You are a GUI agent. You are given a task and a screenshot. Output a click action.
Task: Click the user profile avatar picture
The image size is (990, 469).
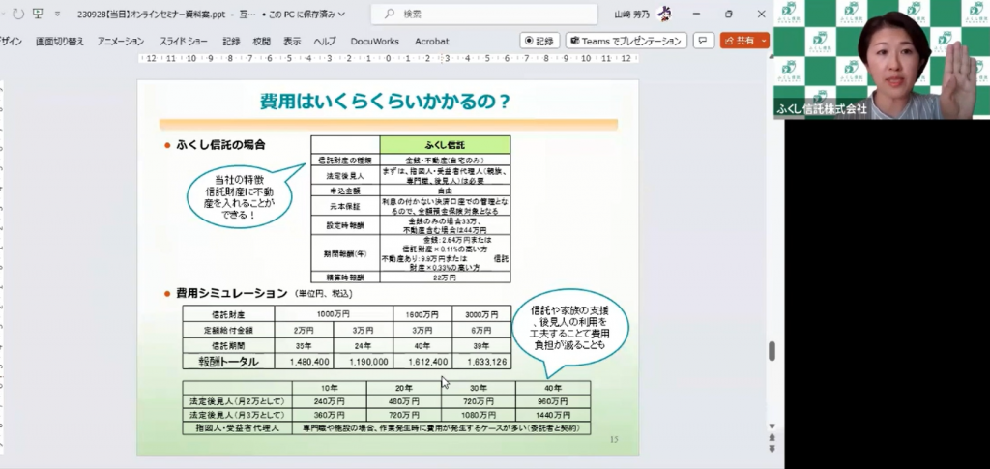coord(663,14)
